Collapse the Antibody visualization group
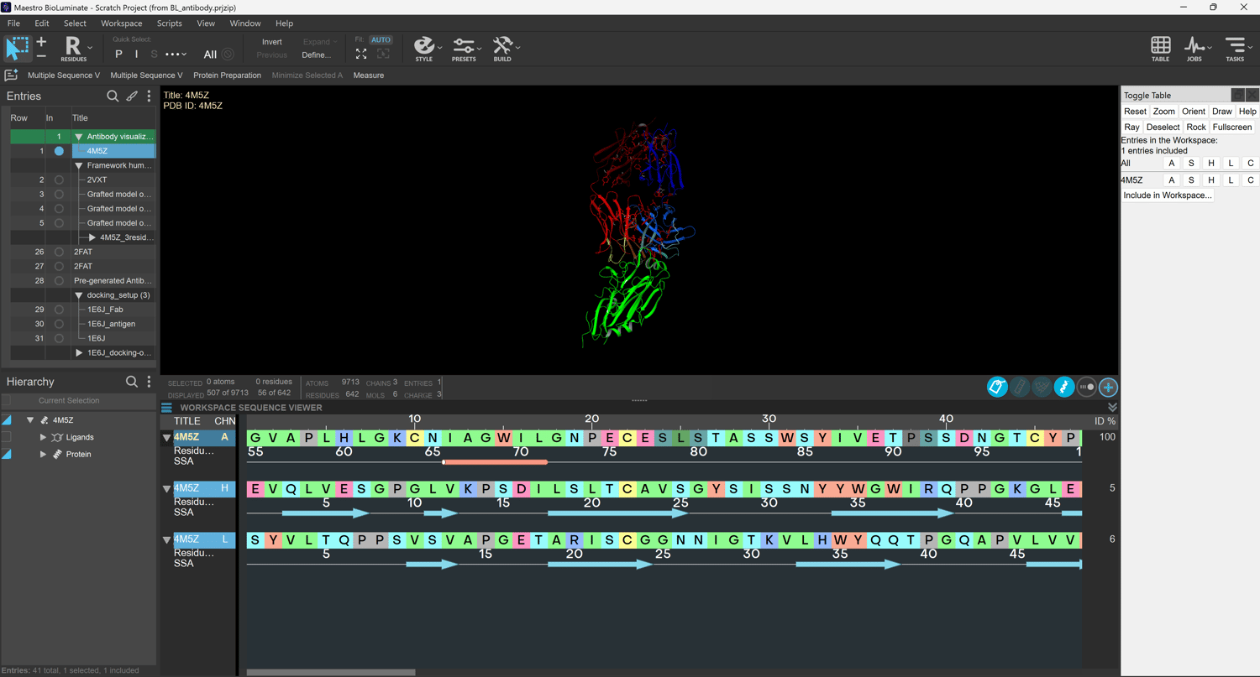This screenshot has height=677, width=1260. (79, 137)
